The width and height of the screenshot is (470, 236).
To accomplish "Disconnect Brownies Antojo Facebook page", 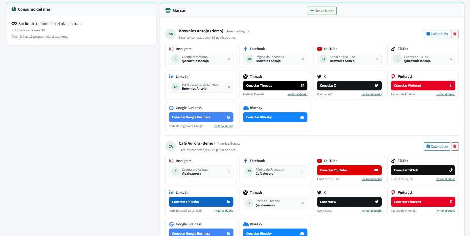I will (303, 59).
